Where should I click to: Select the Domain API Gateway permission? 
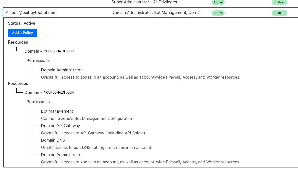[60, 126]
